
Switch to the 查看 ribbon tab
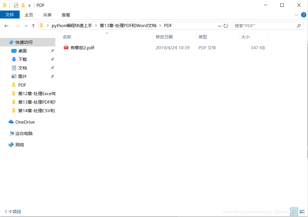(x=66, y=15)
